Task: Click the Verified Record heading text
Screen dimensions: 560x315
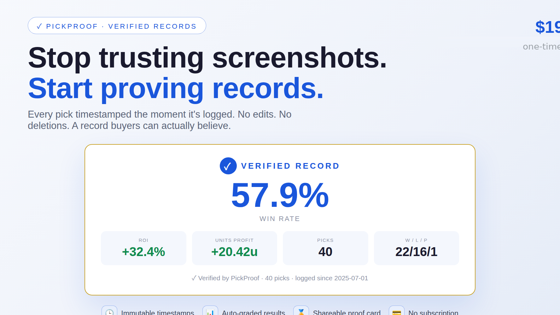Action: (290, 166)
